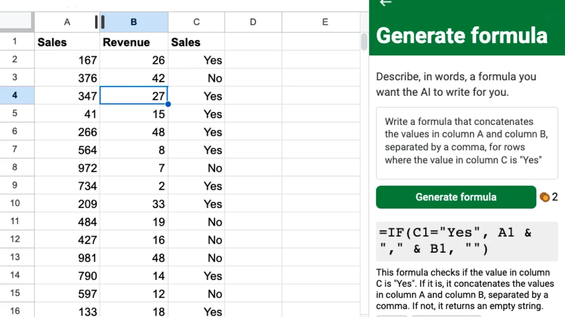Viewport: 565px width, 317px height.
Task: Select the row 10 header
Action: coord(15,203)
